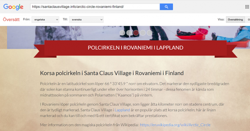Select the Översättning view tab

[x=235, y=20]
